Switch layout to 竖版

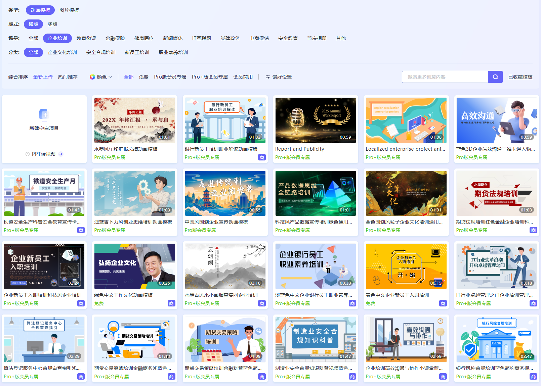(x=52, y=24)
